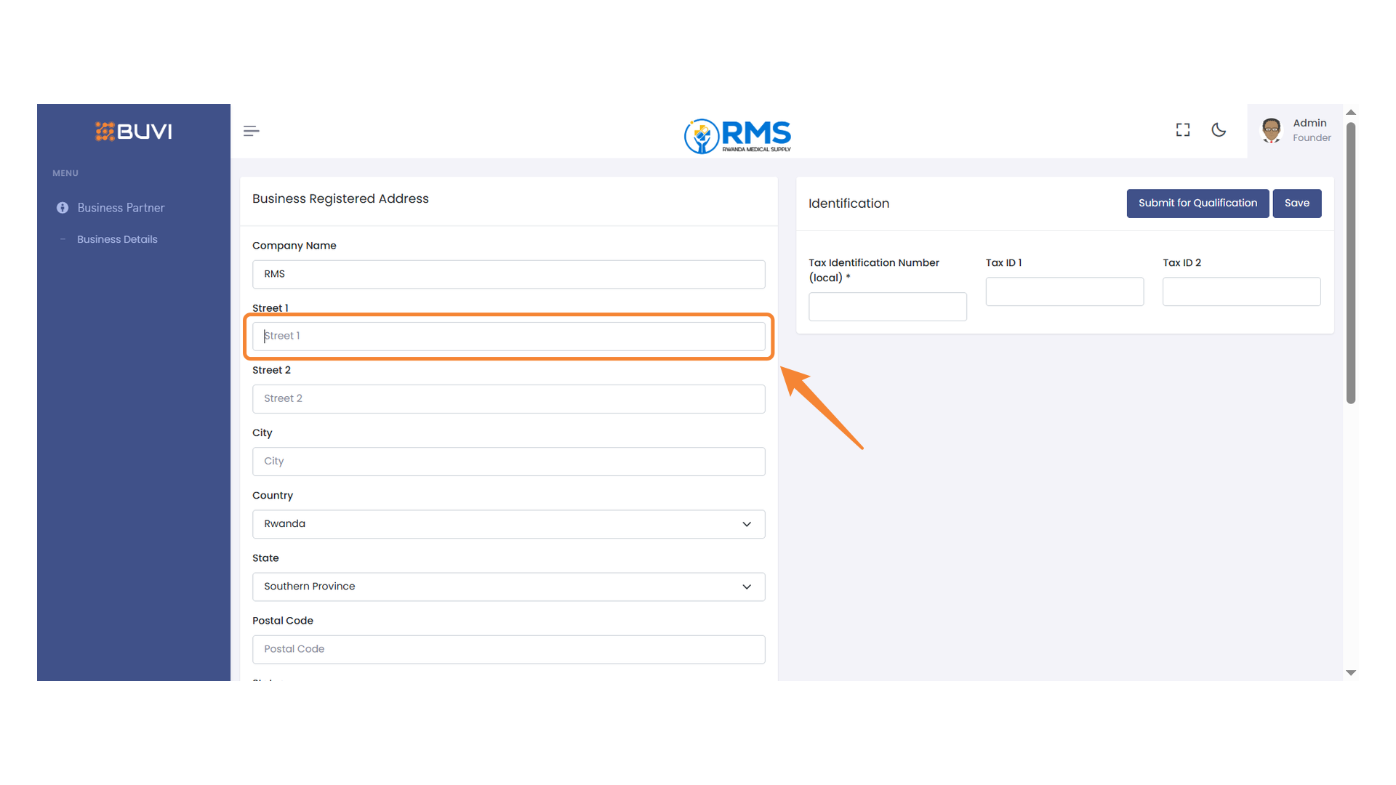Click the Admin profile avatar
This screenshot has width=1396, height=785.
(1271, 131)
